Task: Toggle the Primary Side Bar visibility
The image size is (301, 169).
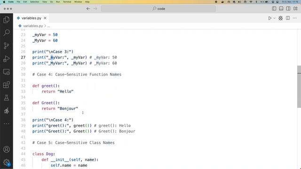Action: (274, 8)
